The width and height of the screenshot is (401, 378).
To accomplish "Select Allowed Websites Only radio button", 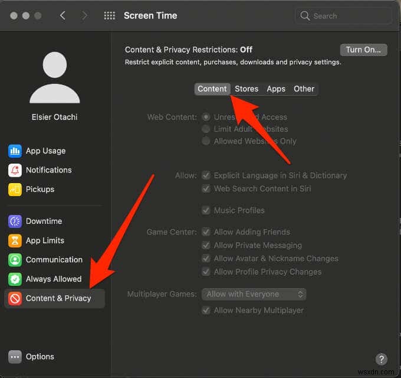I will tap(206, 141).
